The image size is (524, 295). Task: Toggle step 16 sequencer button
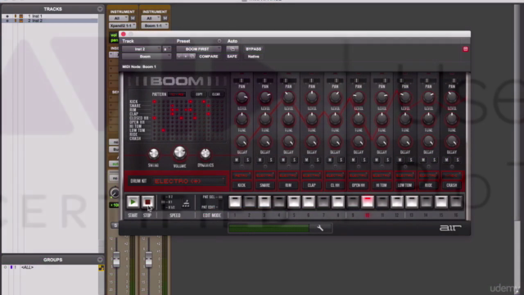456,202
